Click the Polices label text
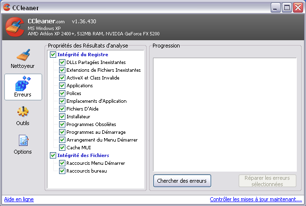 (x=74, y=94)
